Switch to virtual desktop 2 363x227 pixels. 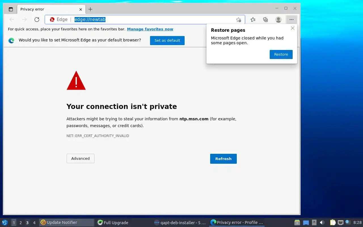(x=21, y=223)
